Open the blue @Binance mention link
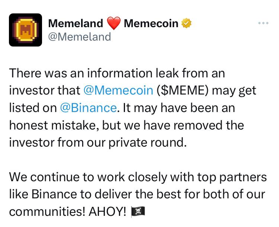This screenshot has width=279, height=227. [x=88, y=108]
